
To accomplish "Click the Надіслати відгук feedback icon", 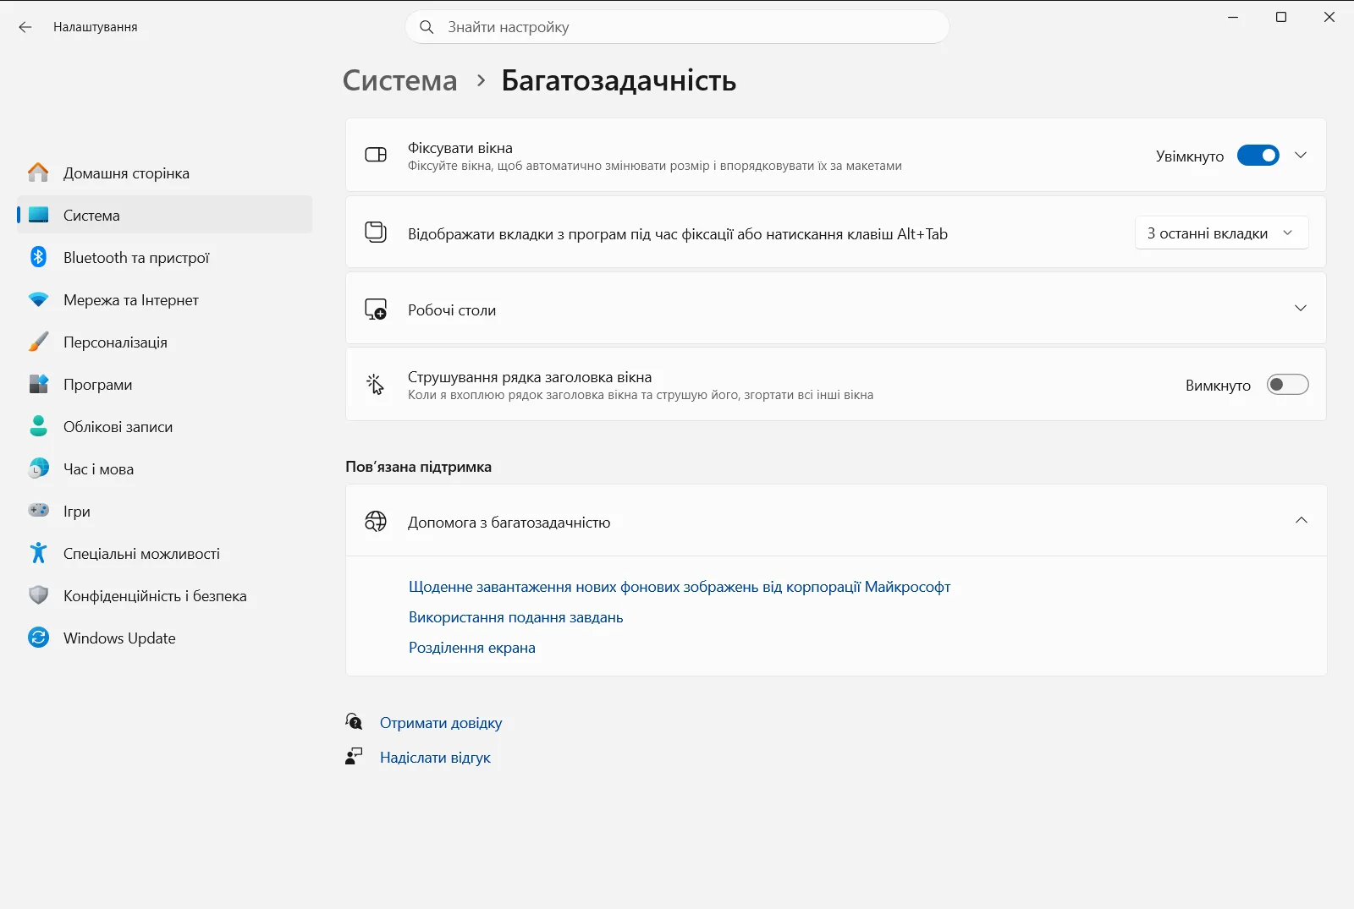I will [354, 756].
